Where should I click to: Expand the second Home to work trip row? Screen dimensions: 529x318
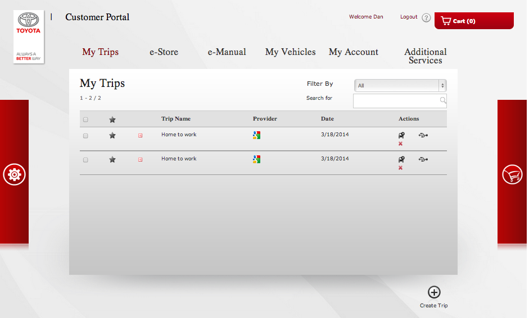[141, 159]
